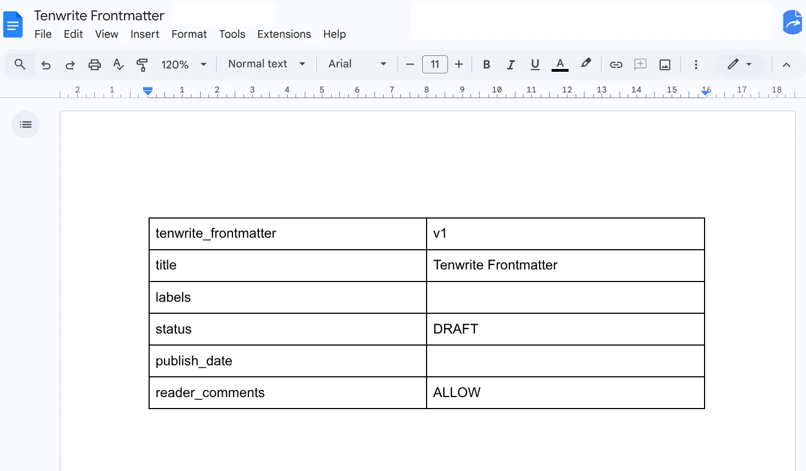Open the paragraph styles dropdown

tap(266, 64)
